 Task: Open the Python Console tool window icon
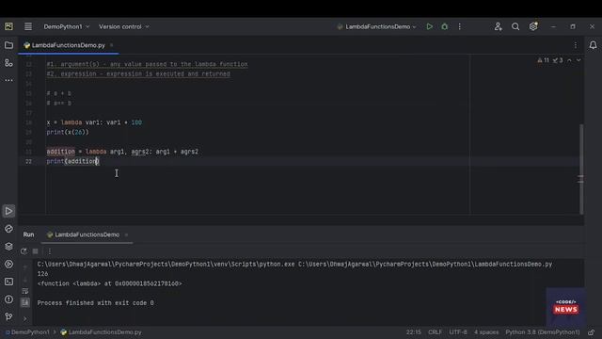[8, 229]
